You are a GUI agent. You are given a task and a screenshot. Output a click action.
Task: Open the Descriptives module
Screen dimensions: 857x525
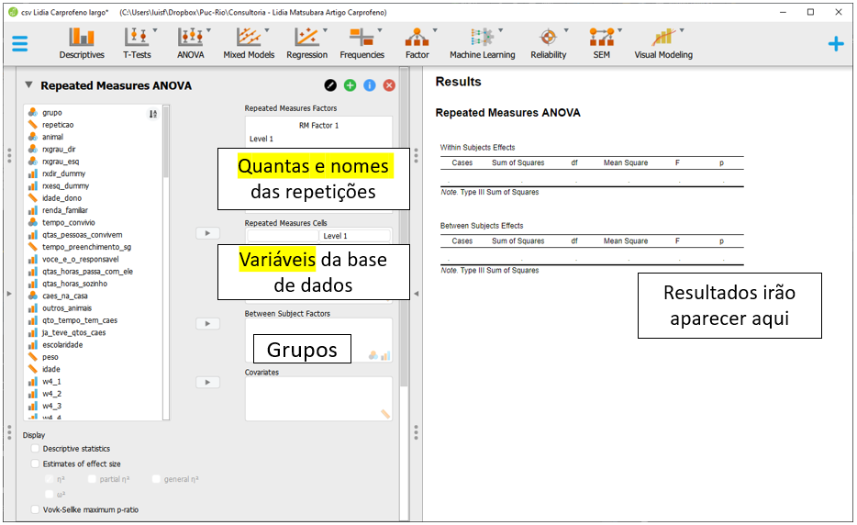click(82, 43)
